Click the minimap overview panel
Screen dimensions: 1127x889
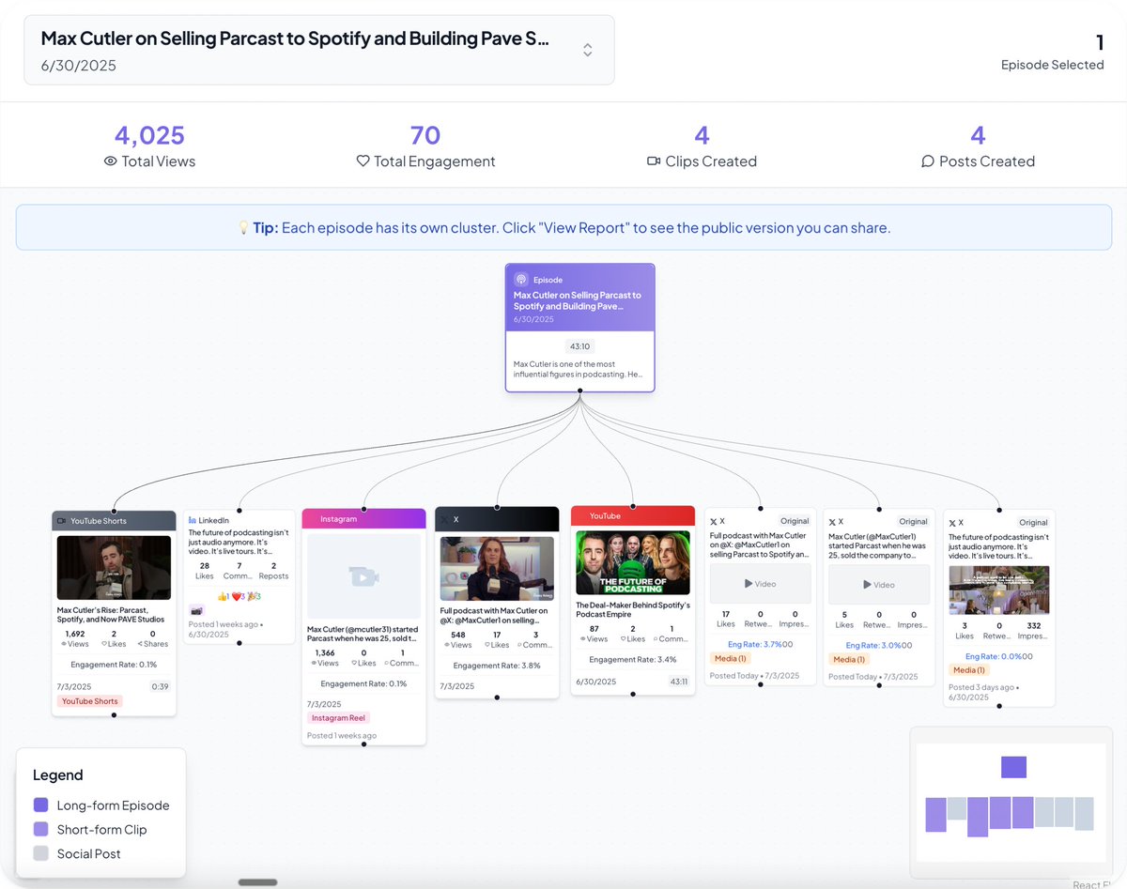point(1011,803)
